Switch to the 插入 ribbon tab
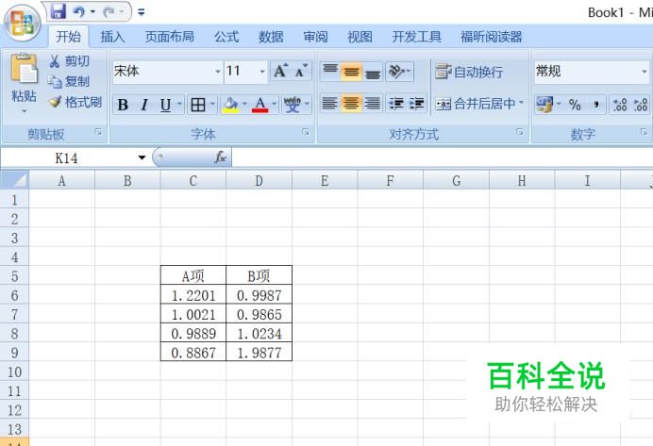This screenshot has height=446, width=653. click(112, 37)
